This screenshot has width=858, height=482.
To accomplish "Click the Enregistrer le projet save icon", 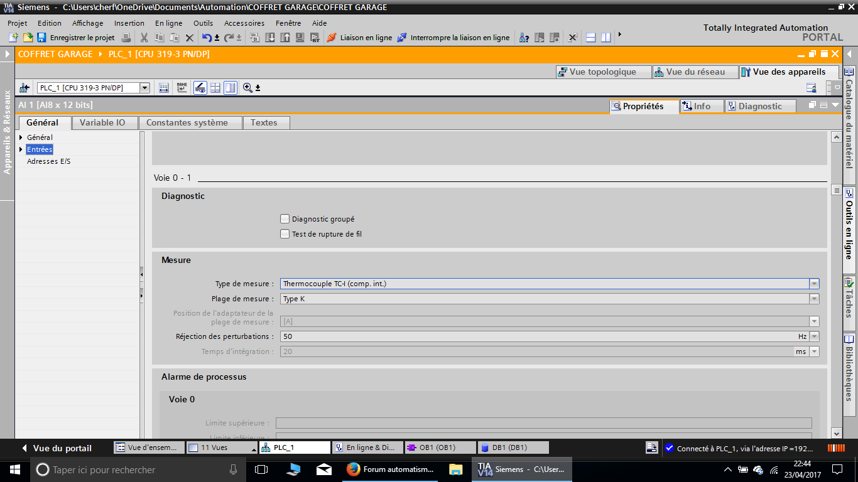I will (41, 38).
